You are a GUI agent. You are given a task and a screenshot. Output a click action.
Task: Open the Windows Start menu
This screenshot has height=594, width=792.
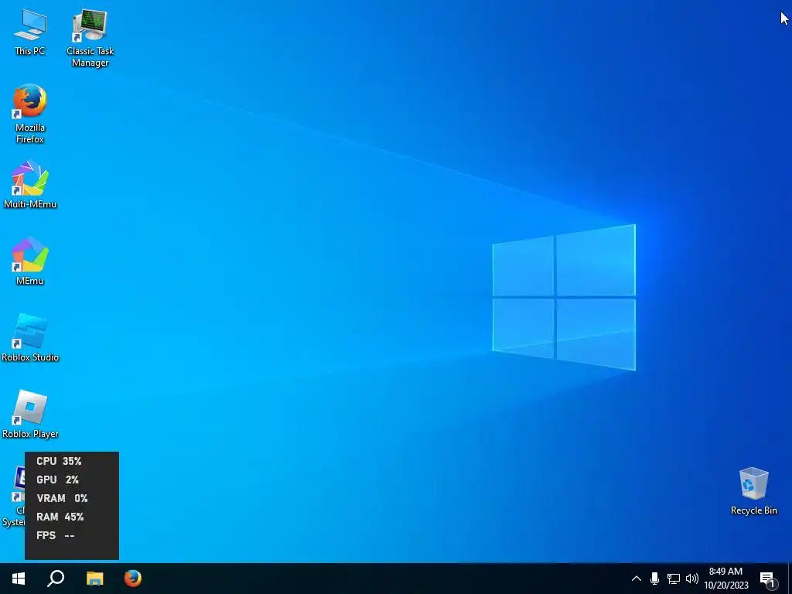tap(19, 579)
